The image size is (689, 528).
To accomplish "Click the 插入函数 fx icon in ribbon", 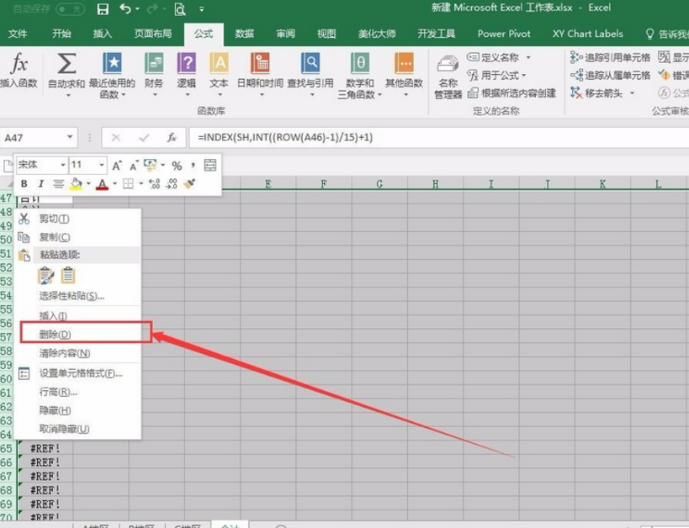I will tap(19, 64).
